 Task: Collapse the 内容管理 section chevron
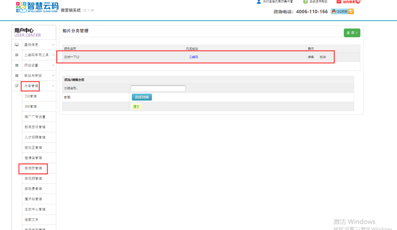(53, 86)
